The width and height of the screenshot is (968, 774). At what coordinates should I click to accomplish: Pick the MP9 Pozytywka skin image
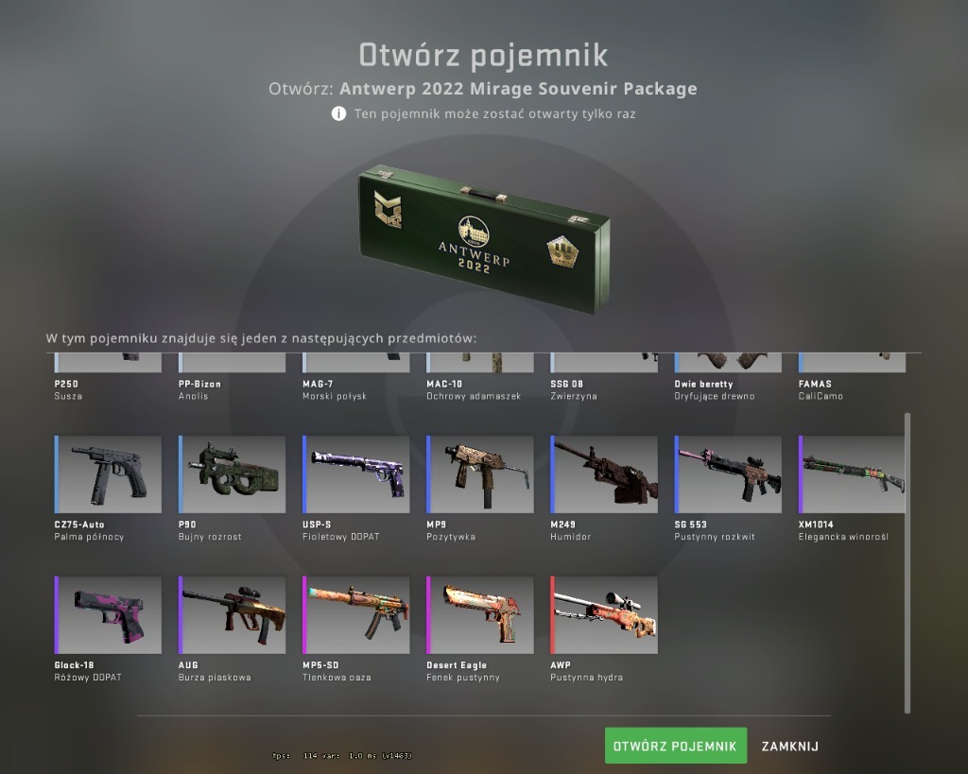[480, 474]
